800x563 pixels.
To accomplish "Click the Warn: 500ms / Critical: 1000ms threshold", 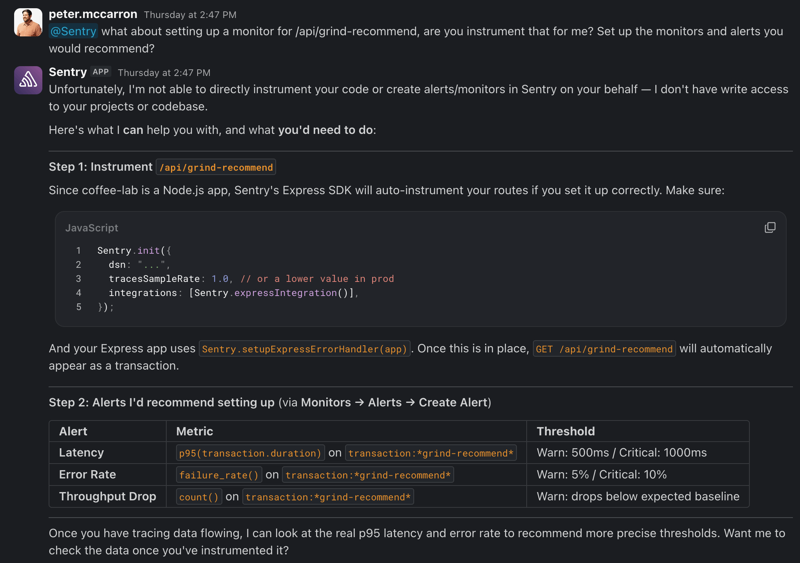I will click(x=622, y=453).
